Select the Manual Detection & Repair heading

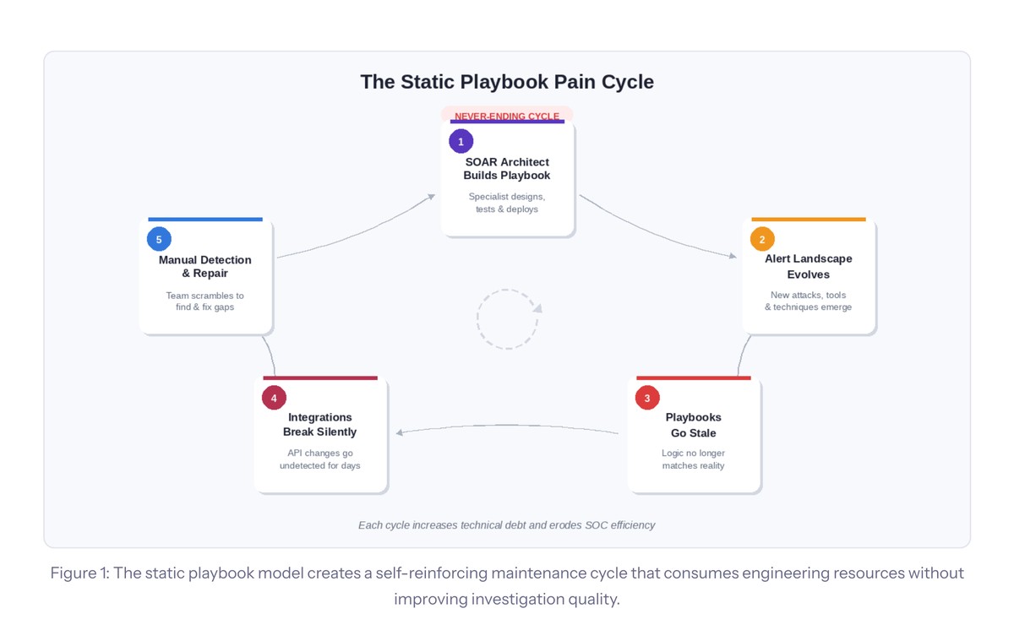tap(205, 267)
